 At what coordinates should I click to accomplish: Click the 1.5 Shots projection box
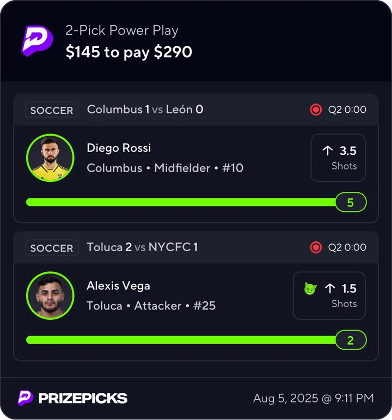tap(329, 295)
